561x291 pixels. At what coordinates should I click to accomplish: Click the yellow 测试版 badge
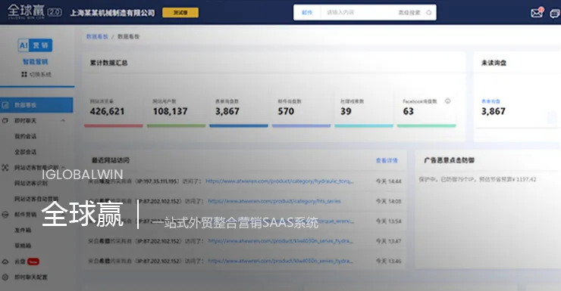pyautogui.click(x=180, y=13)
